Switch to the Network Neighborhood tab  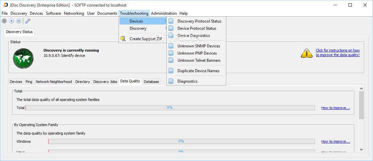click(54, 82)
